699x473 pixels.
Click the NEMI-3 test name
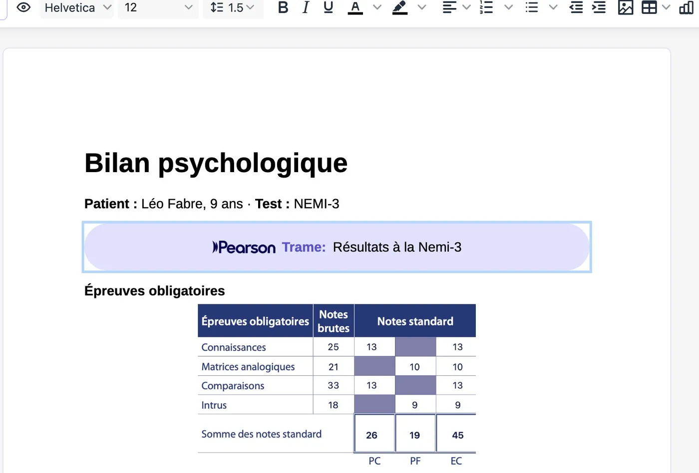click(317, 204)
